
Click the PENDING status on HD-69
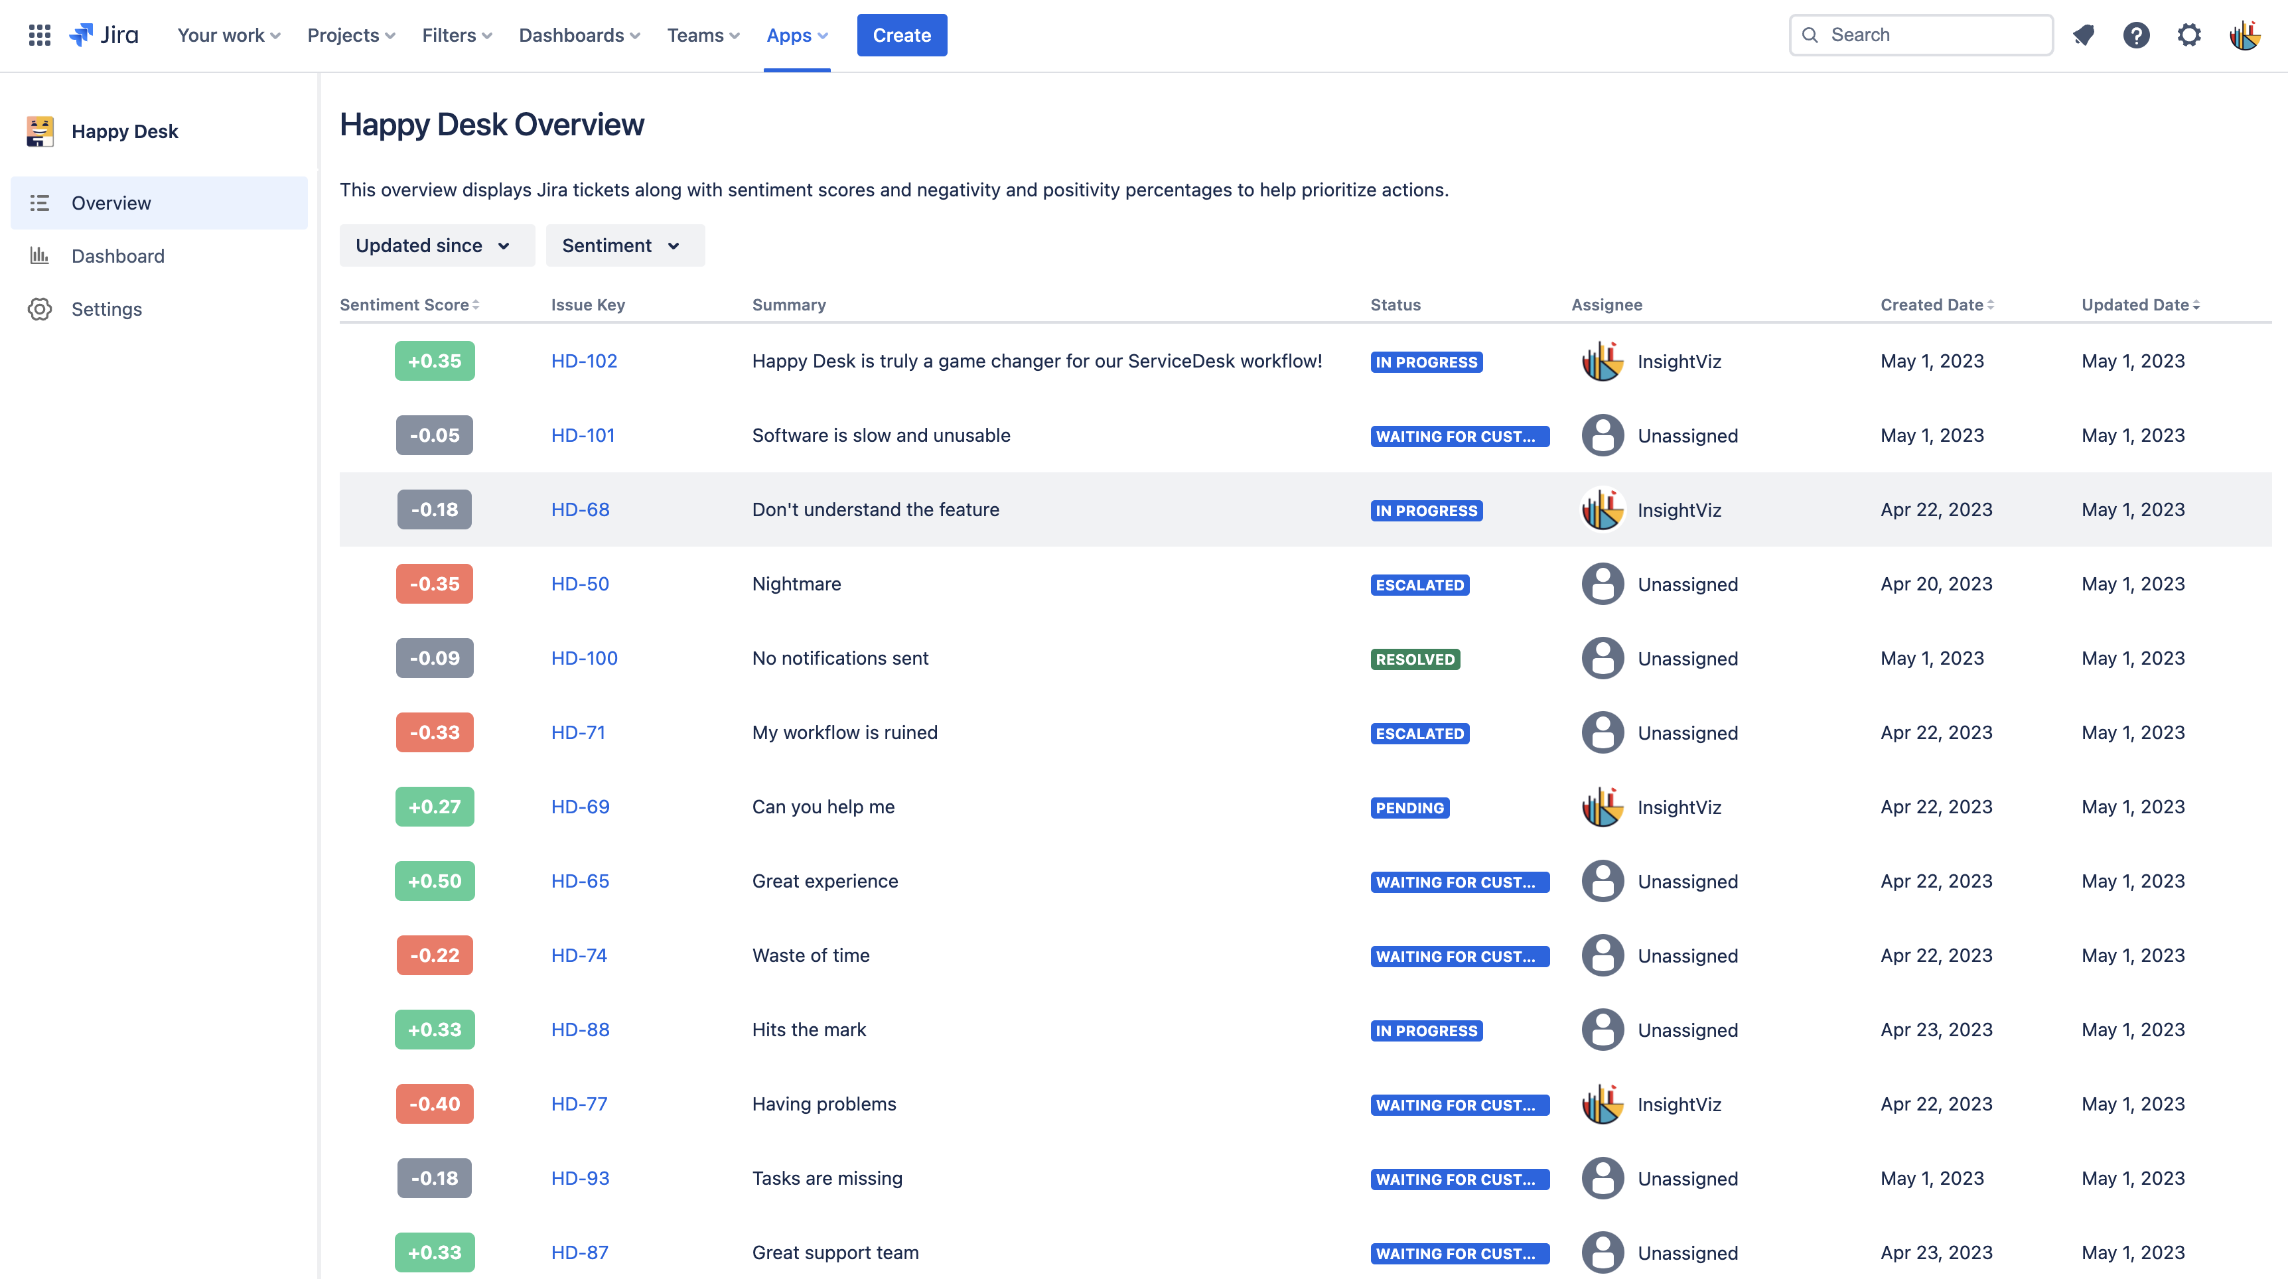[1409, 808]
